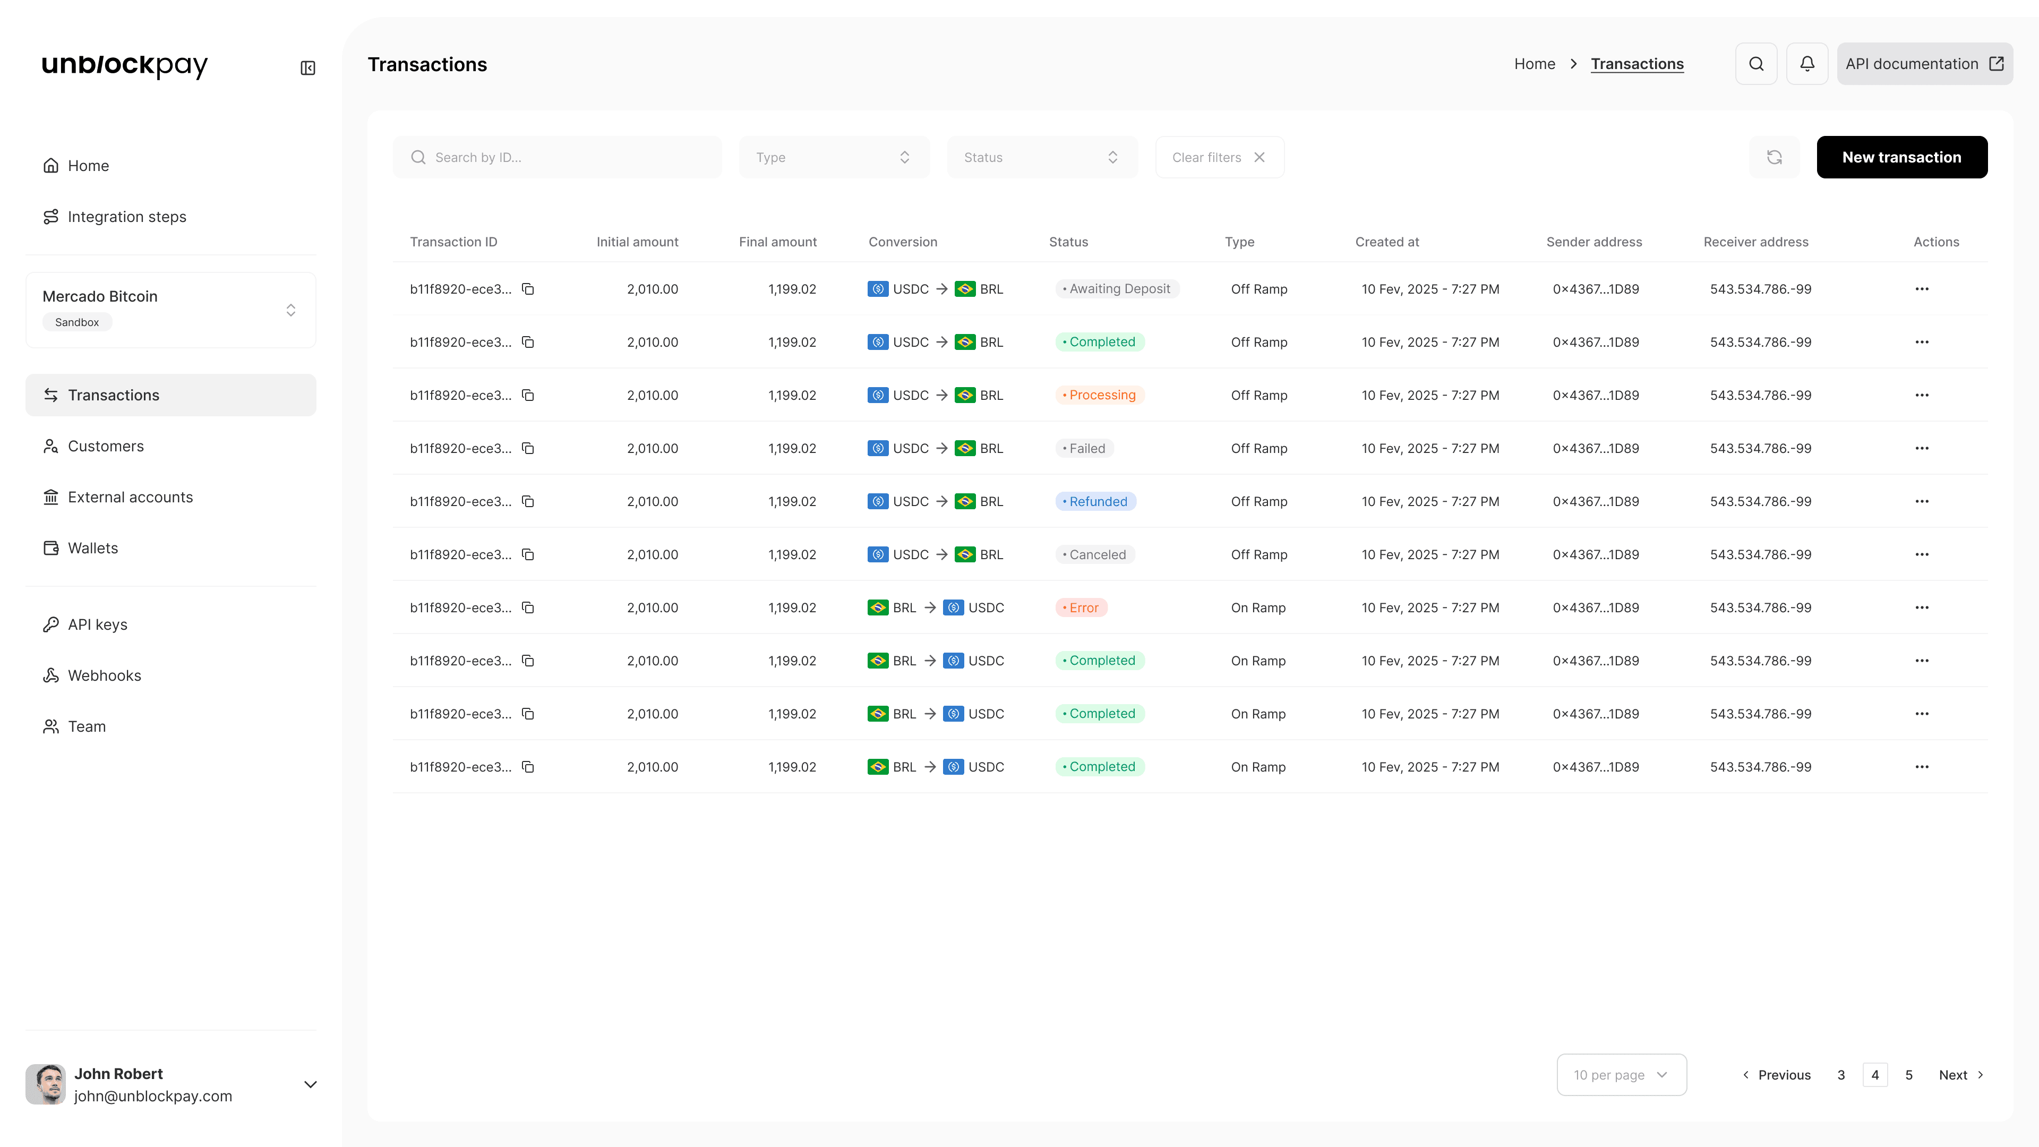Click the Search by ID field

(x=557, y=158)
